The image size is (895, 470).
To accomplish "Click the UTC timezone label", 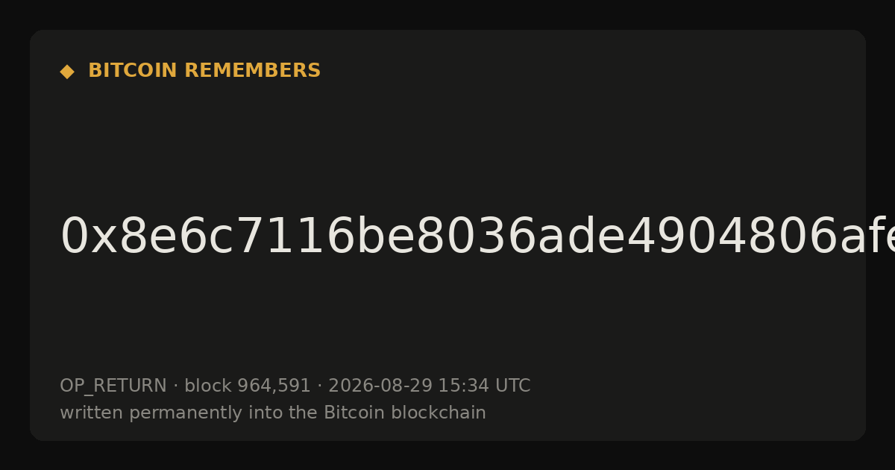I will 512,386.
